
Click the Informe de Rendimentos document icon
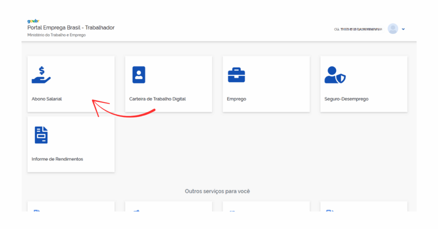tap(41, 135)
